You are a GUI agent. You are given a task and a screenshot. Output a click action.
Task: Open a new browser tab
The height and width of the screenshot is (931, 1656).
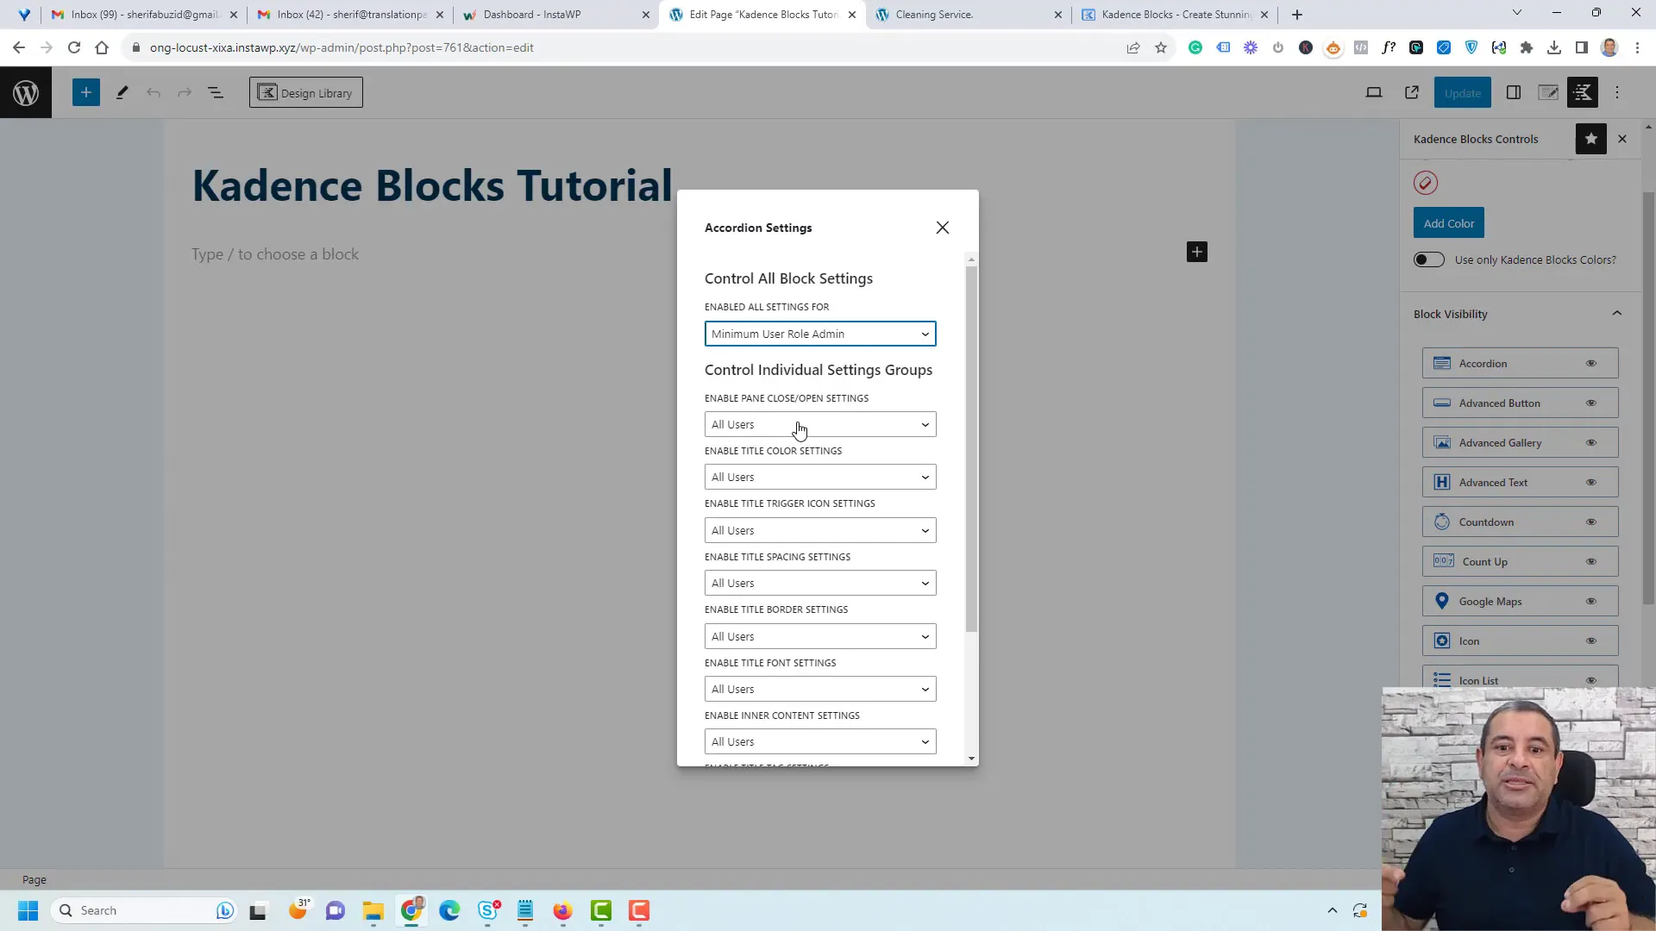click(x=1297, y=15)
